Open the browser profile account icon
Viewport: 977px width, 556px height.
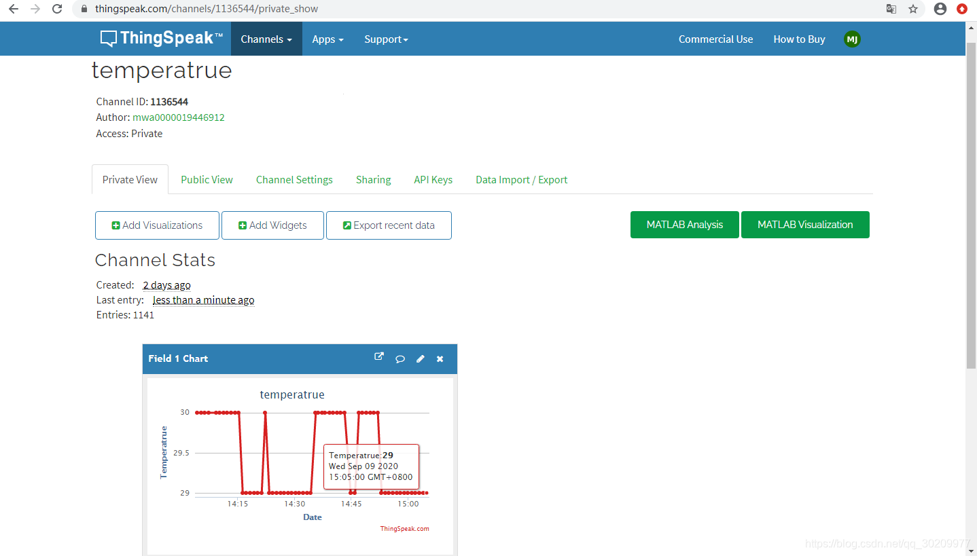pos(940,9)
